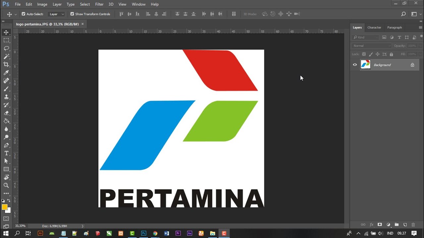Select the Hand tool
The width and height of the screenshot is (424, 238).
point(6,178)
